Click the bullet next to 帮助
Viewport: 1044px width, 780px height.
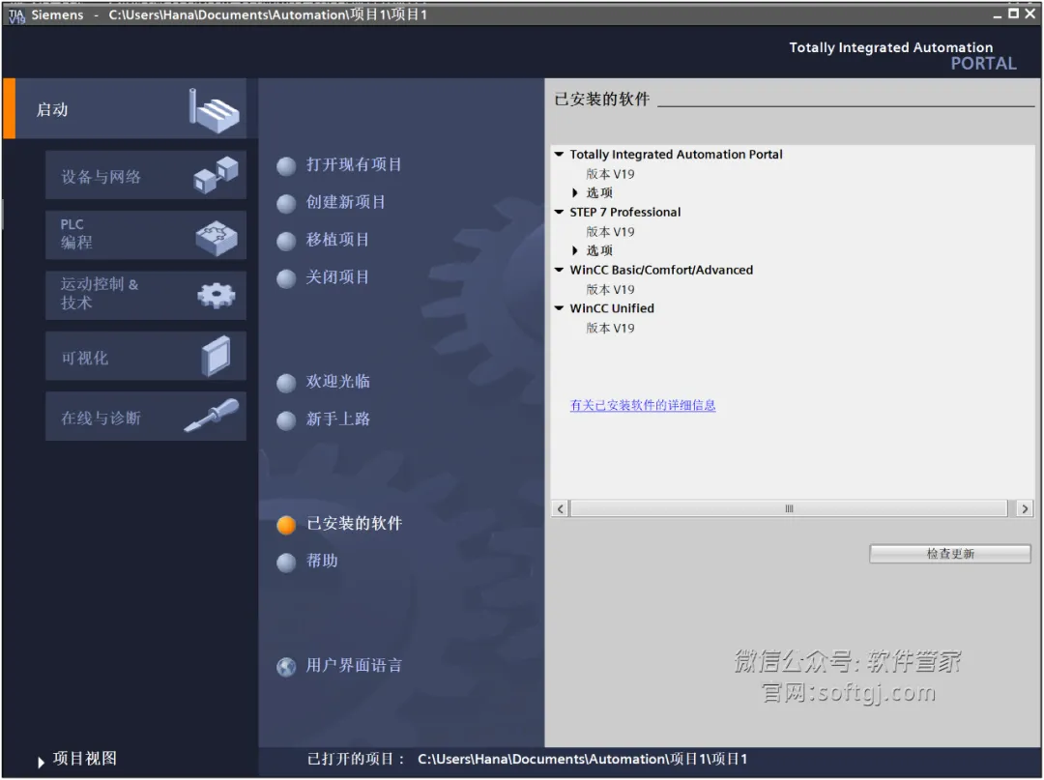286,563
